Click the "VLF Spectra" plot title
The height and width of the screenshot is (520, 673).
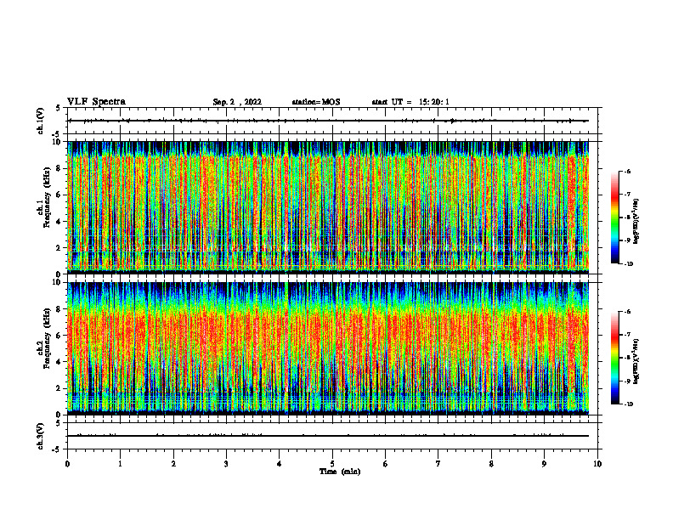tap(96, 102)
